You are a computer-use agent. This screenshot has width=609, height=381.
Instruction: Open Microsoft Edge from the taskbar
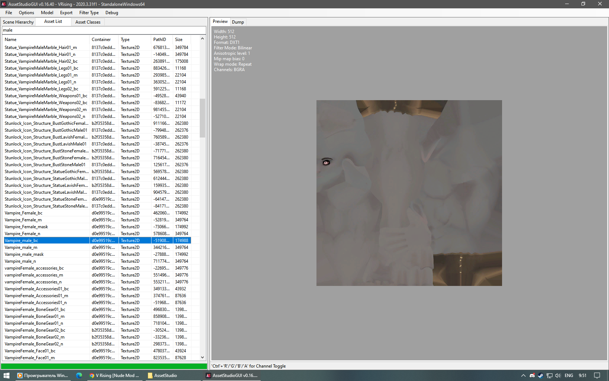(79, 376)
